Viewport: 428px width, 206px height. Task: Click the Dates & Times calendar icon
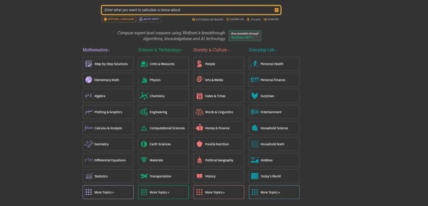pyautogui.click(x=199, y=96)
